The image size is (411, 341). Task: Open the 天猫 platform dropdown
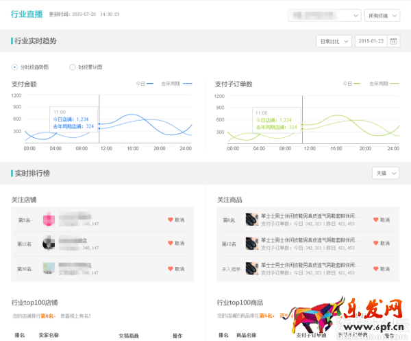[x=385, y=173]
